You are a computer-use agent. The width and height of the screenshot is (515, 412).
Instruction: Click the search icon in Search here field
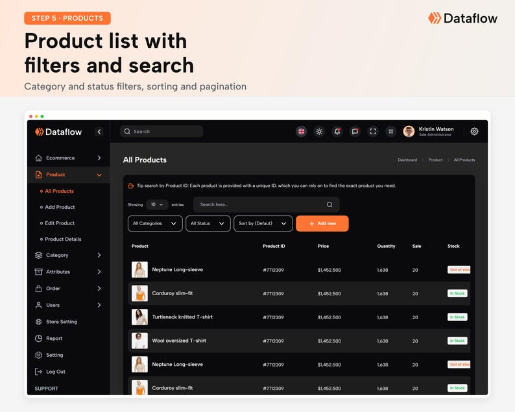[x=329, y=204]
